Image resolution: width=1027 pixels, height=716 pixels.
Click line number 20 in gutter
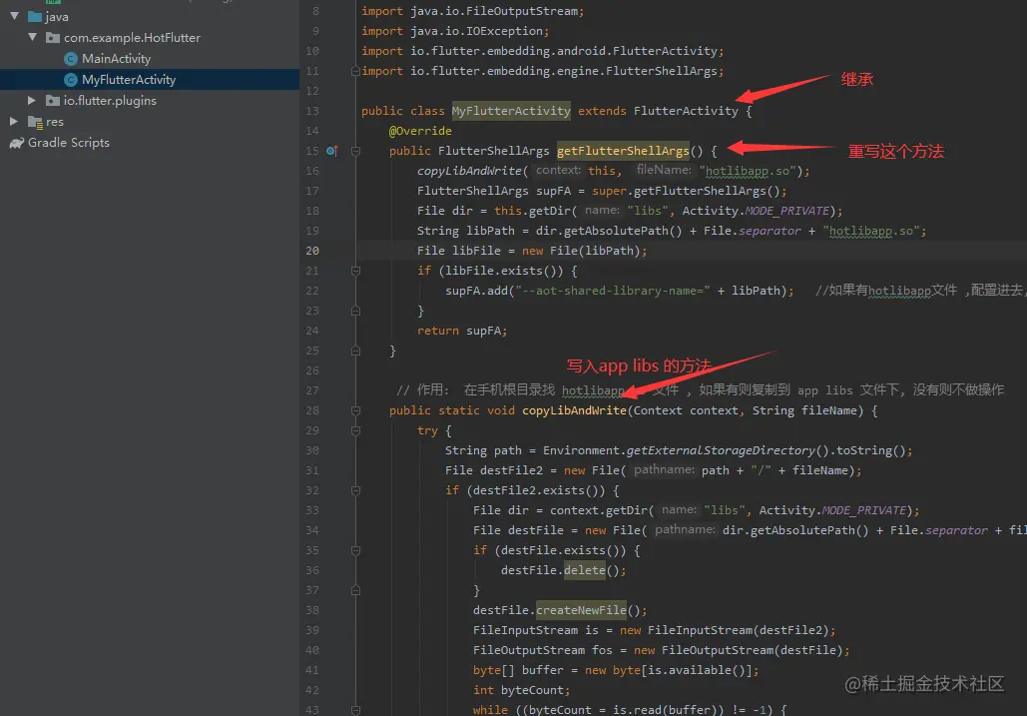(x=312, y=251)
